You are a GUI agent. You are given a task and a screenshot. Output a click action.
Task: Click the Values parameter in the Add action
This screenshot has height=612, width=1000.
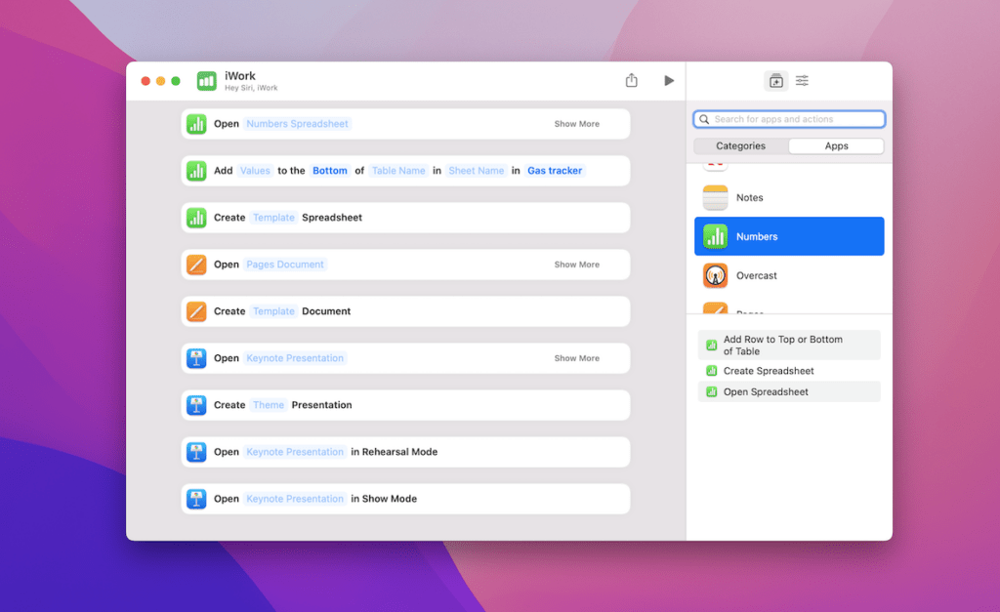coord(255,171)
